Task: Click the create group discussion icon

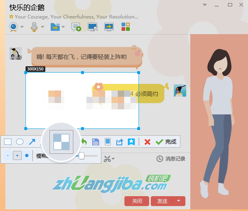Action: [76, 27]
